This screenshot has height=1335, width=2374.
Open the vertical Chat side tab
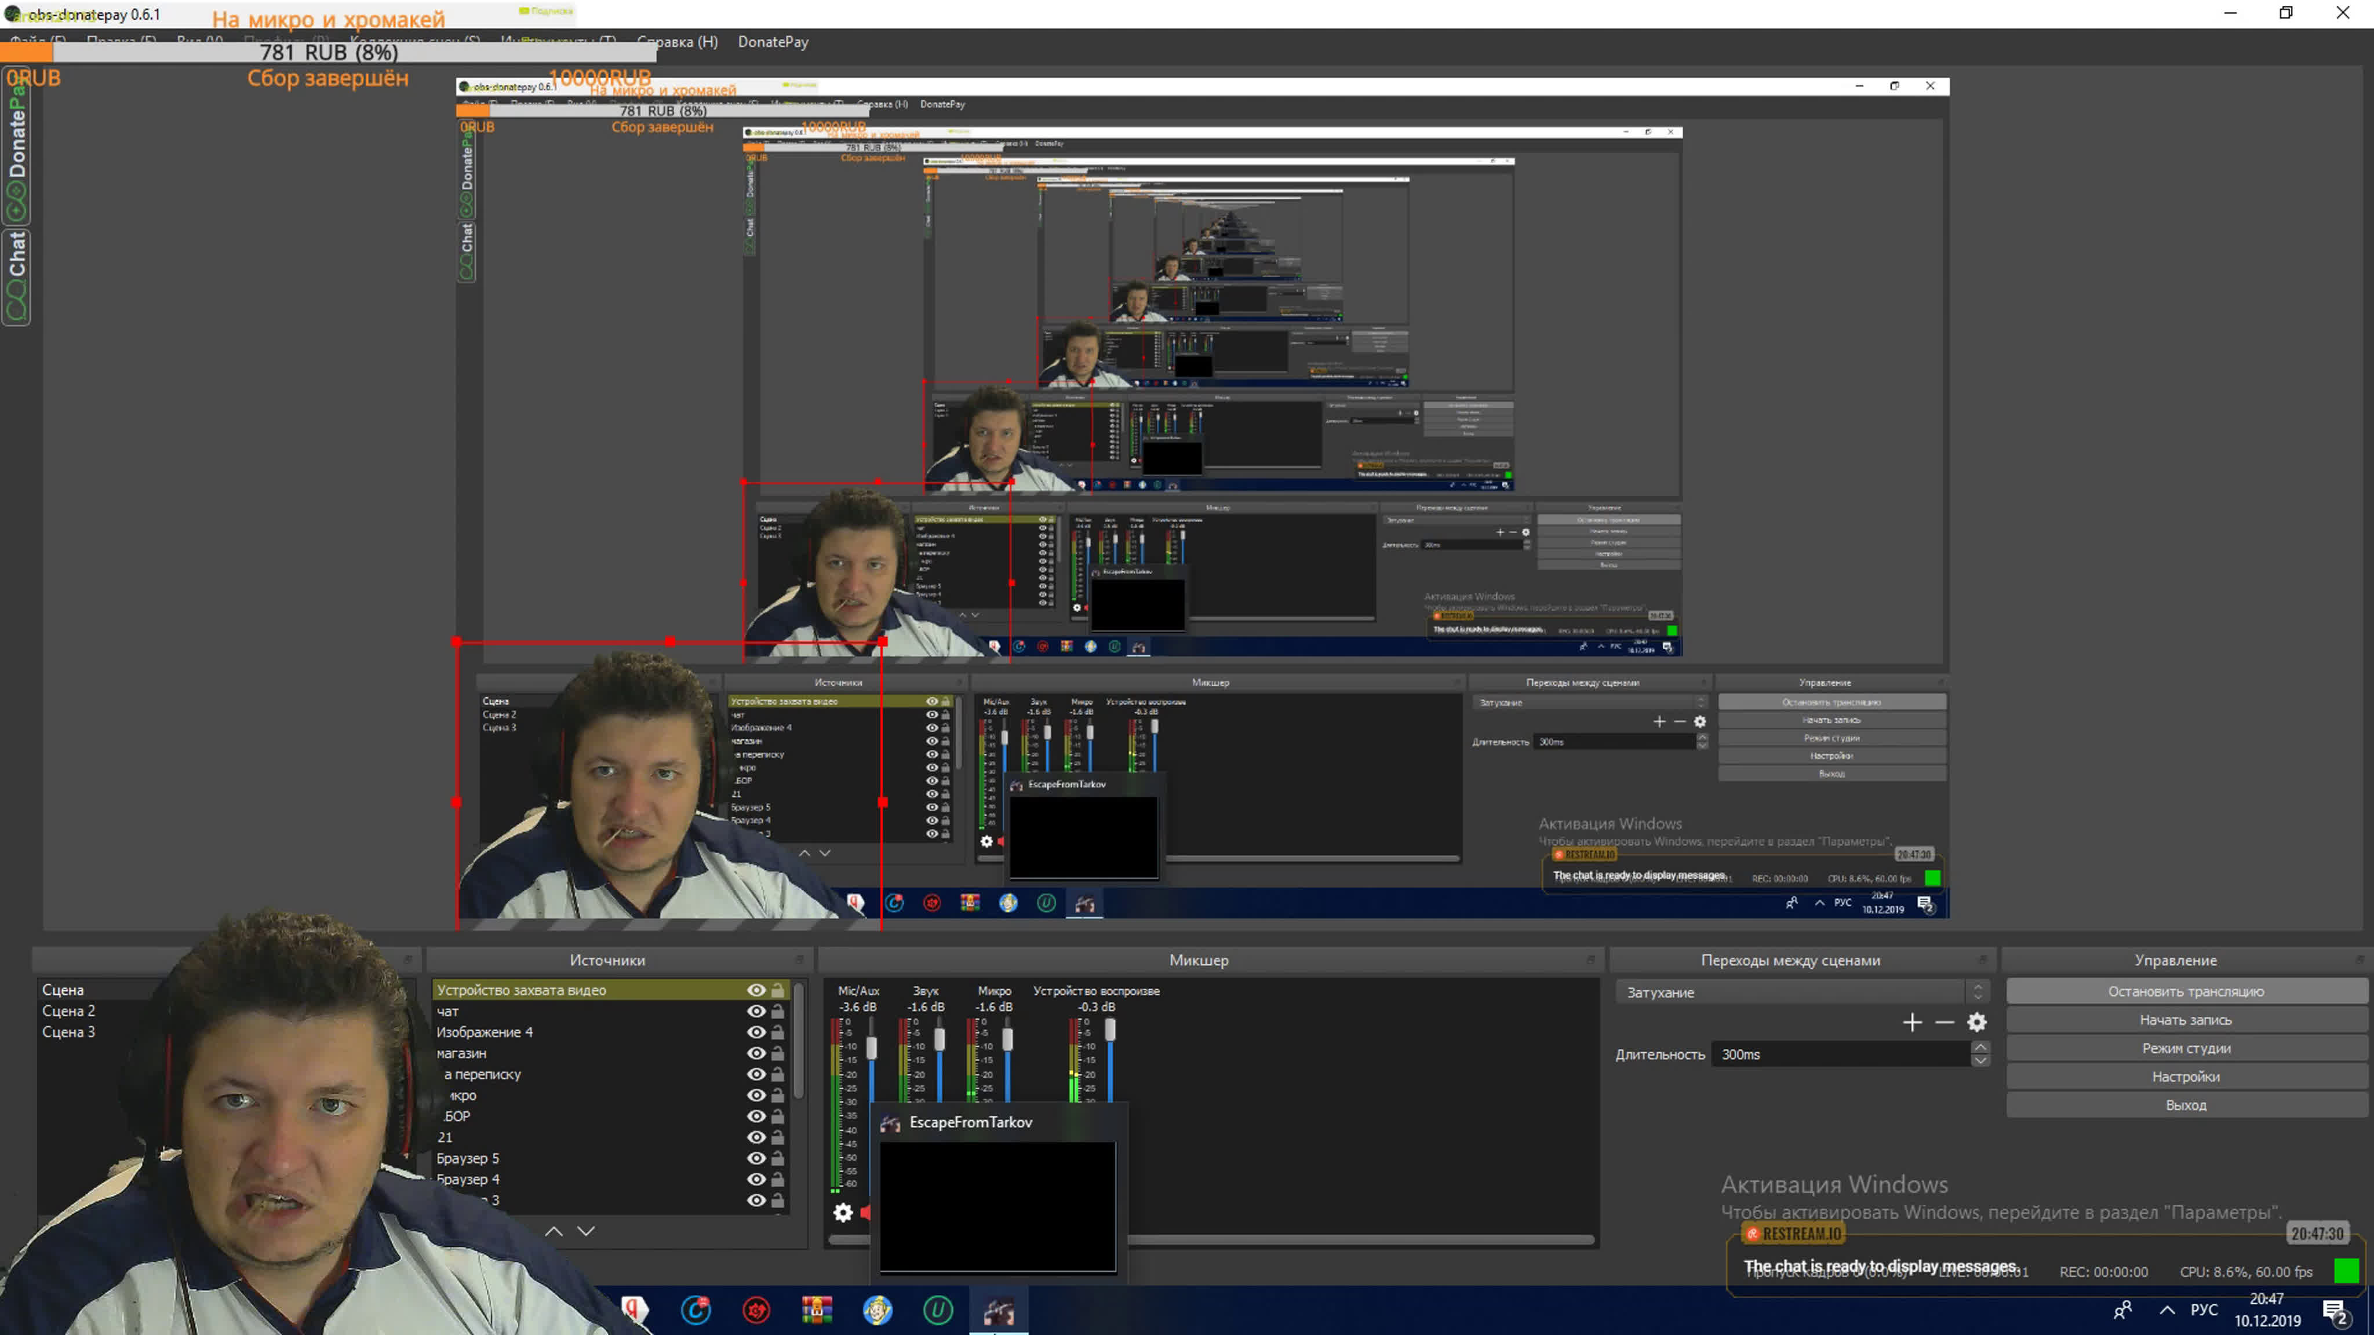(x=17, y=276)
